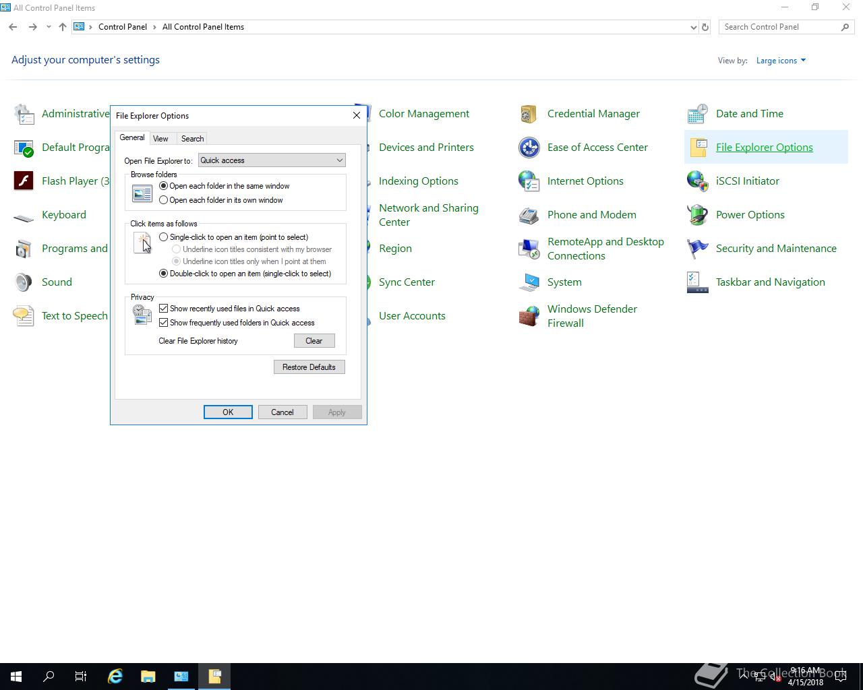Screen dimensions: 863x690
Task: Open Date and Time icon
Action: point(698,114)
